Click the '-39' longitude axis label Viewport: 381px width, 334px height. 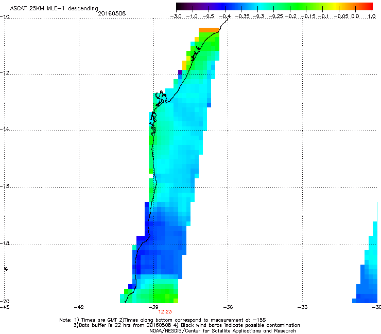point(153,307)
